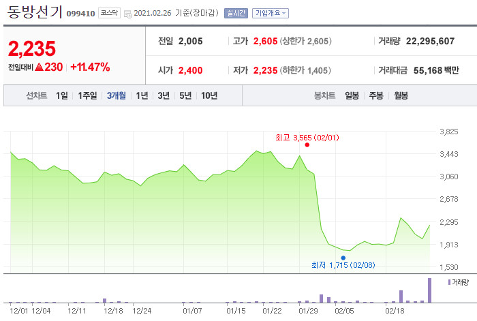Click the 12/24 date axis label

(142, 311)
